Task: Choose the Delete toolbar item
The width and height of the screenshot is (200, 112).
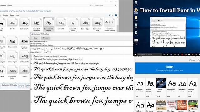Action: point(12,15)
